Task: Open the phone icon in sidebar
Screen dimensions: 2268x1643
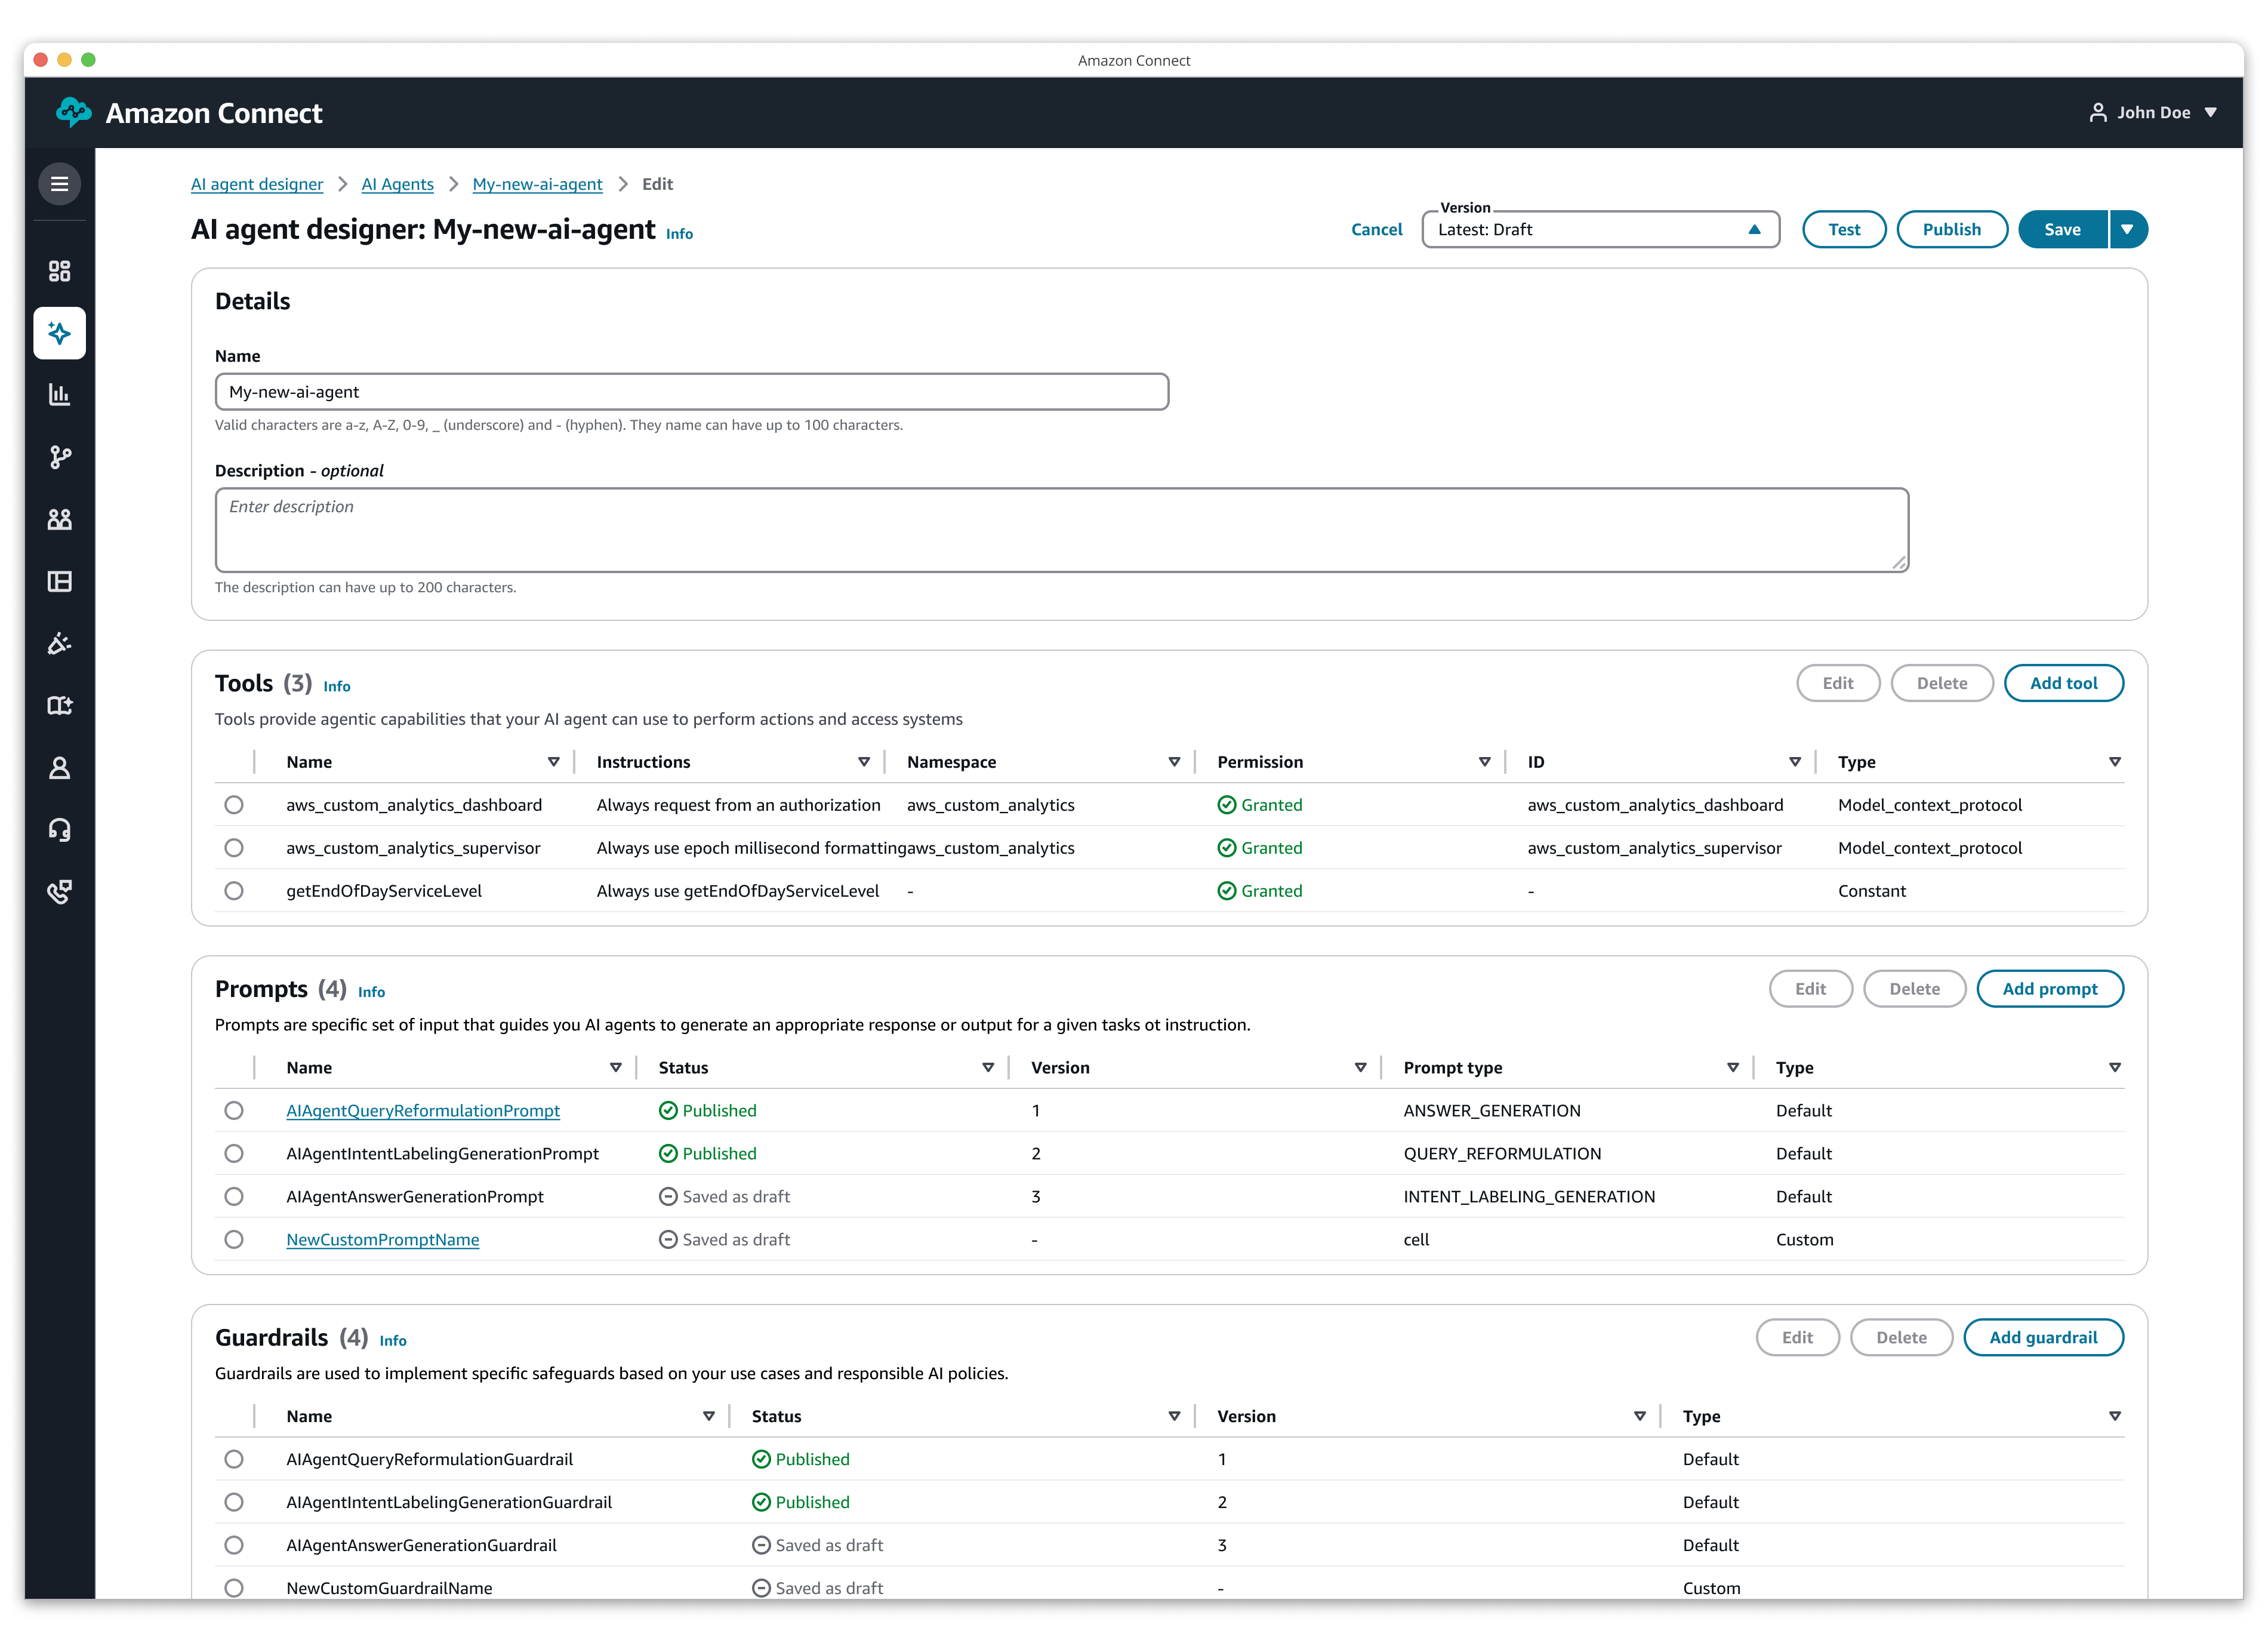Action: coord(59,892)
